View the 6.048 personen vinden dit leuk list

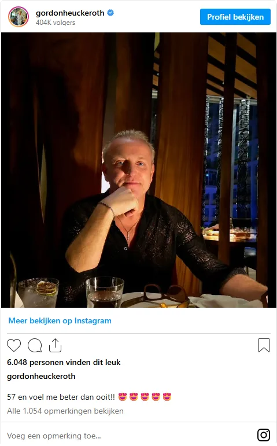[x=64, y=362]
